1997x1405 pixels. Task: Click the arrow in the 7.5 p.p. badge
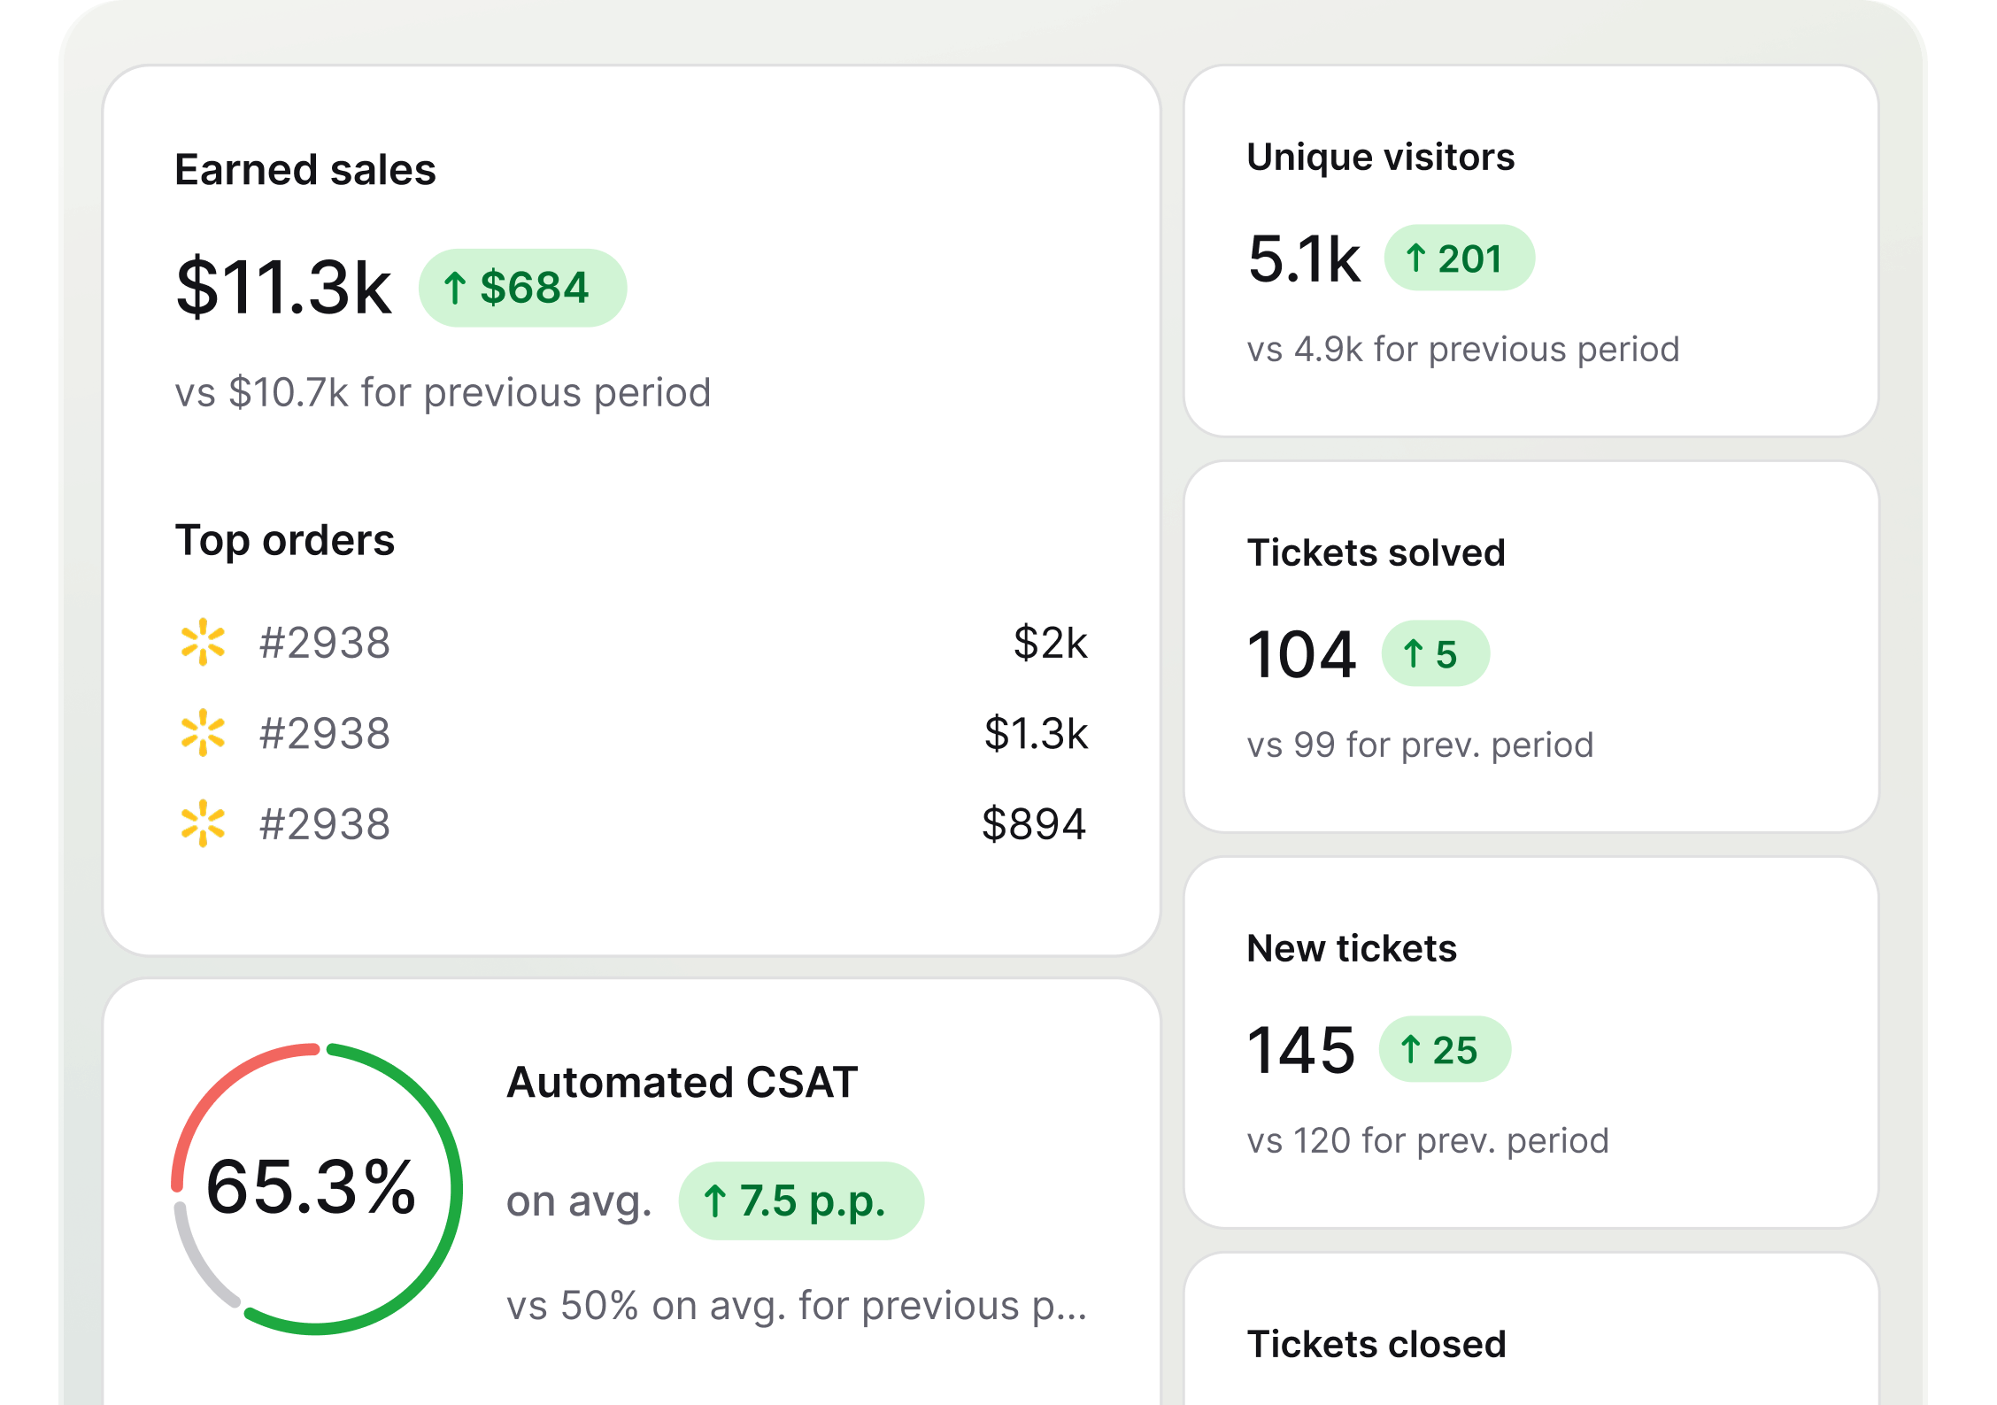tap(714, 1201)
